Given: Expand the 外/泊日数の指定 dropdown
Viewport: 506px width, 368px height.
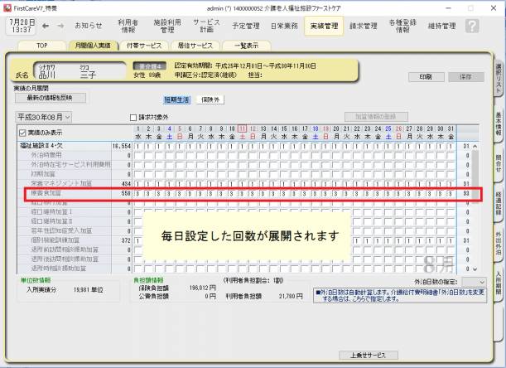Looking at the screenshot, I should click(x=475, y=282).
